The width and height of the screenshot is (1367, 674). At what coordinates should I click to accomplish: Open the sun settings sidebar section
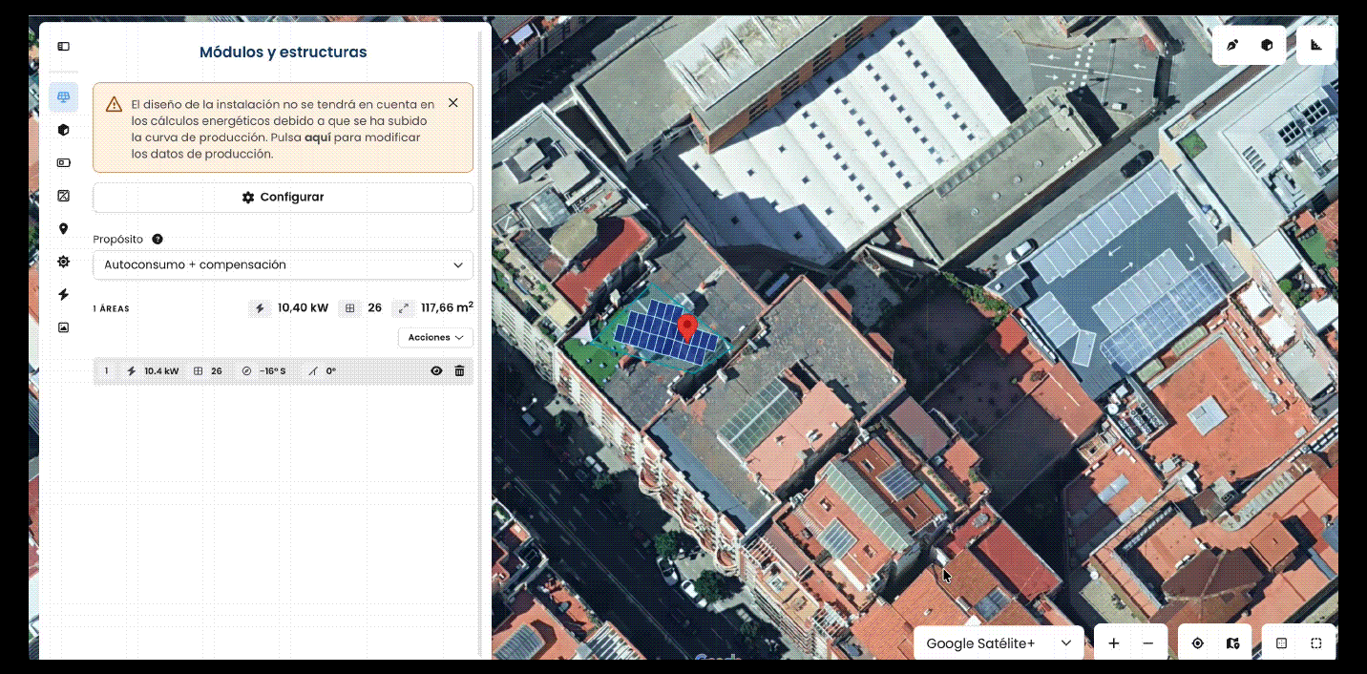[63, 262]
